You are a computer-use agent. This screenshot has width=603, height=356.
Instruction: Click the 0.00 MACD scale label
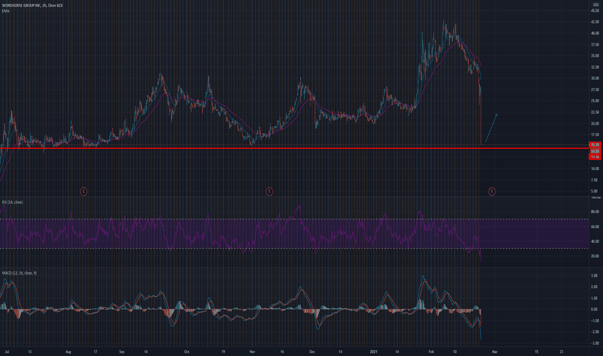click(x=595, y=309)
